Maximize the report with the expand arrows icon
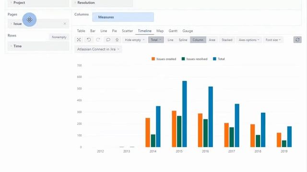Screen dimensions: 307x172 pos(79,40)
